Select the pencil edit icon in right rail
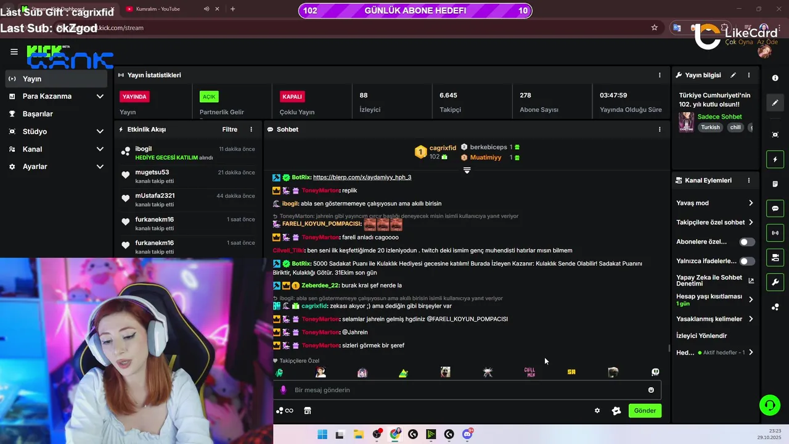 point(775,103)
